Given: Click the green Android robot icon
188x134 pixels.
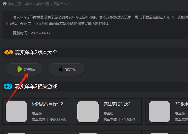Looking at the screenshot, I should 19,69.
